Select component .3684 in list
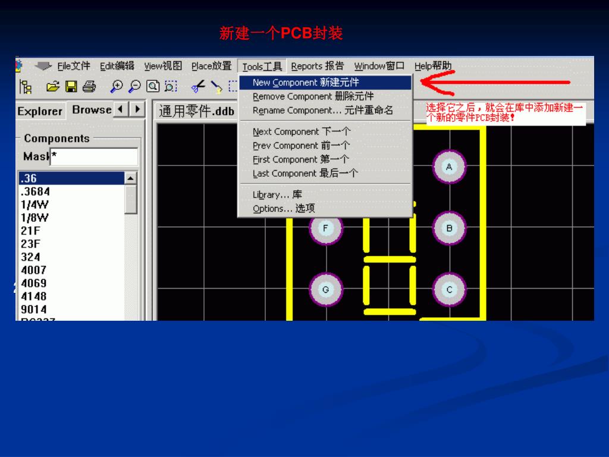 pyautogui.click(x=71, y=192)
